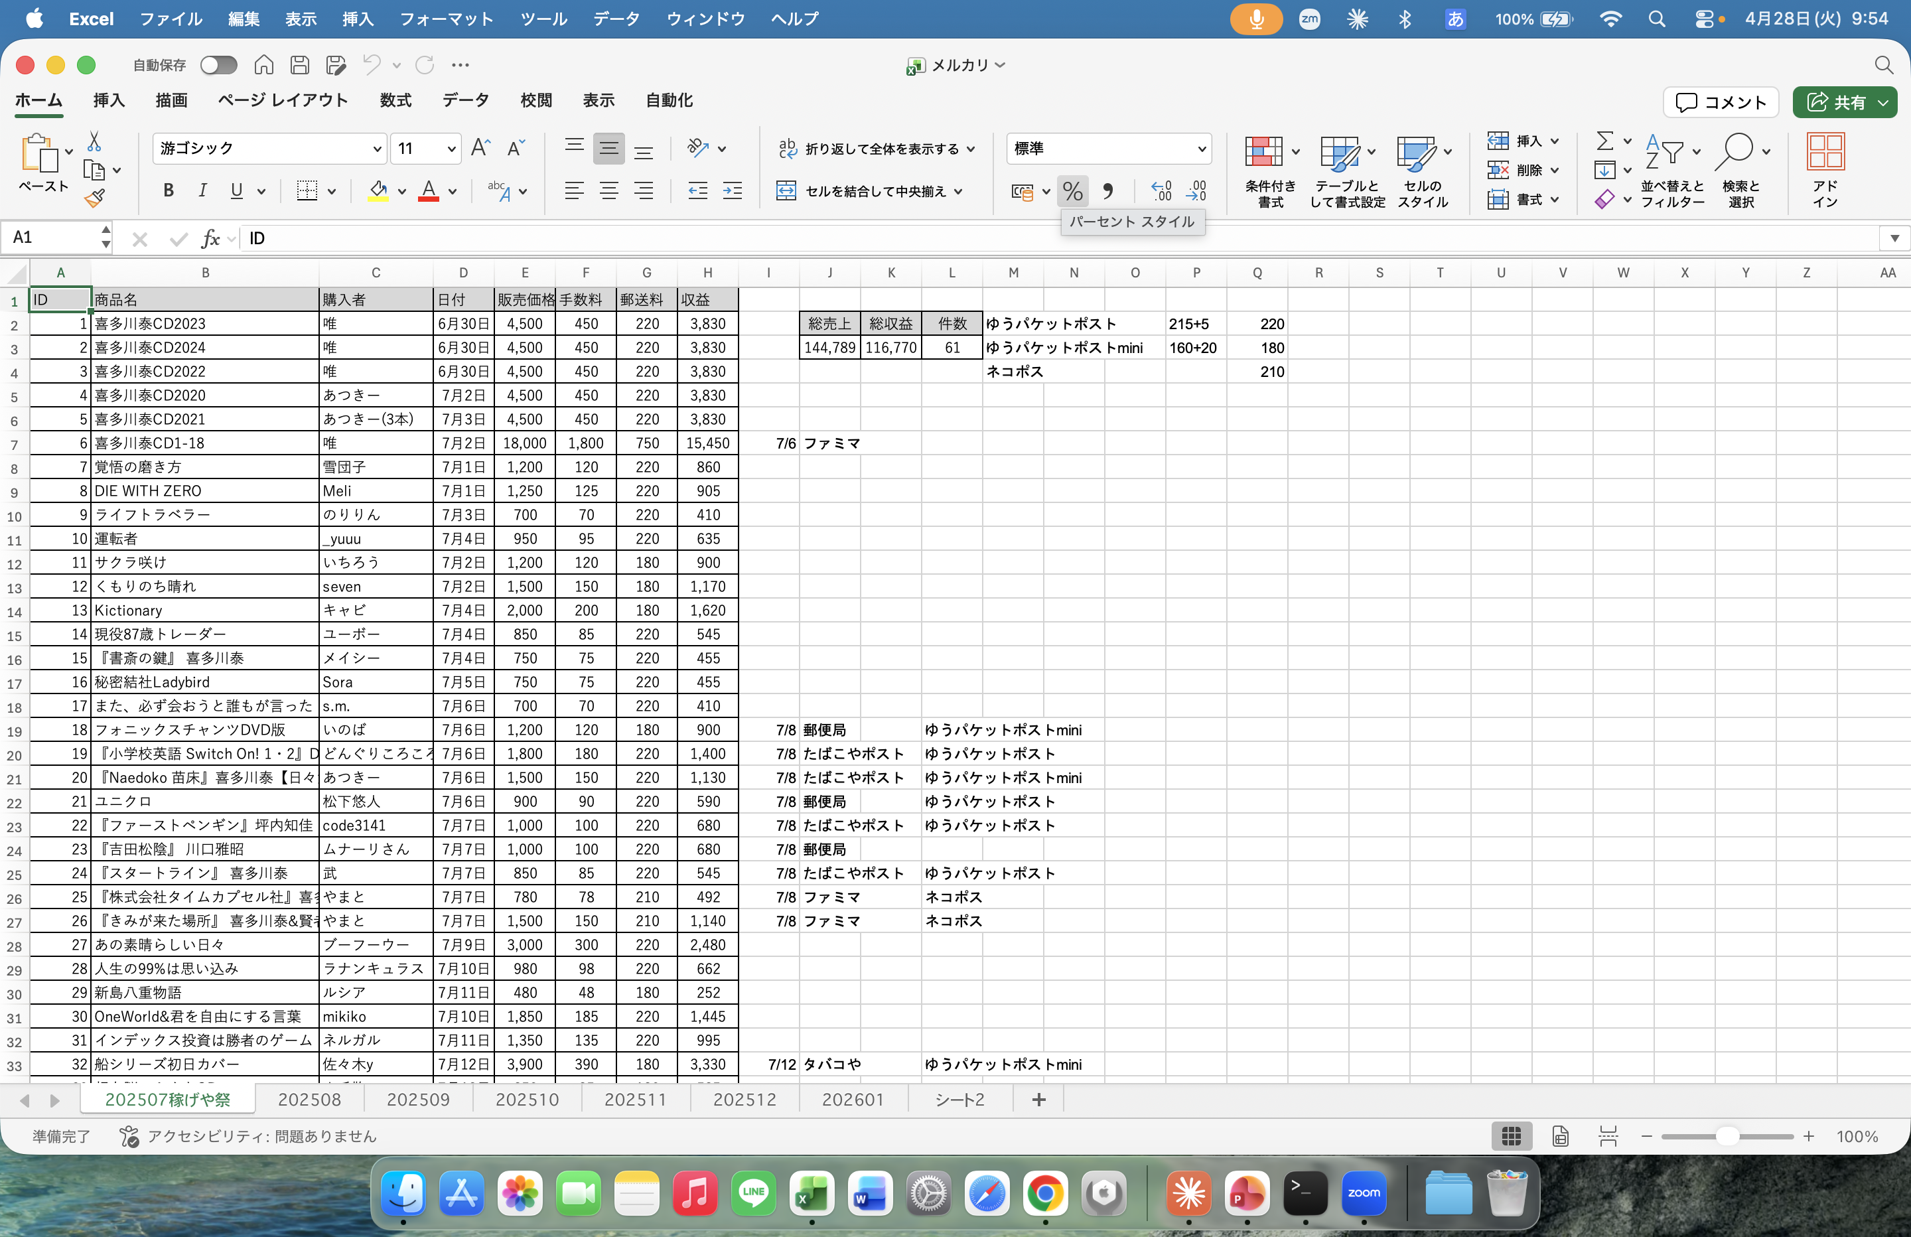The width and height of the screenshot is (1911, 1237).
Task: Insert function with fx button
Action: click(210, 238)
